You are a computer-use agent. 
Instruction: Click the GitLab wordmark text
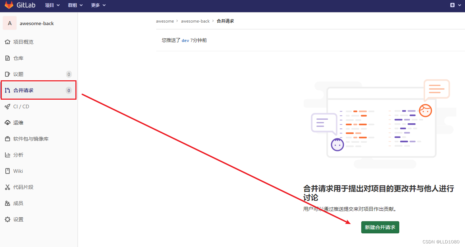pos(26,5)
